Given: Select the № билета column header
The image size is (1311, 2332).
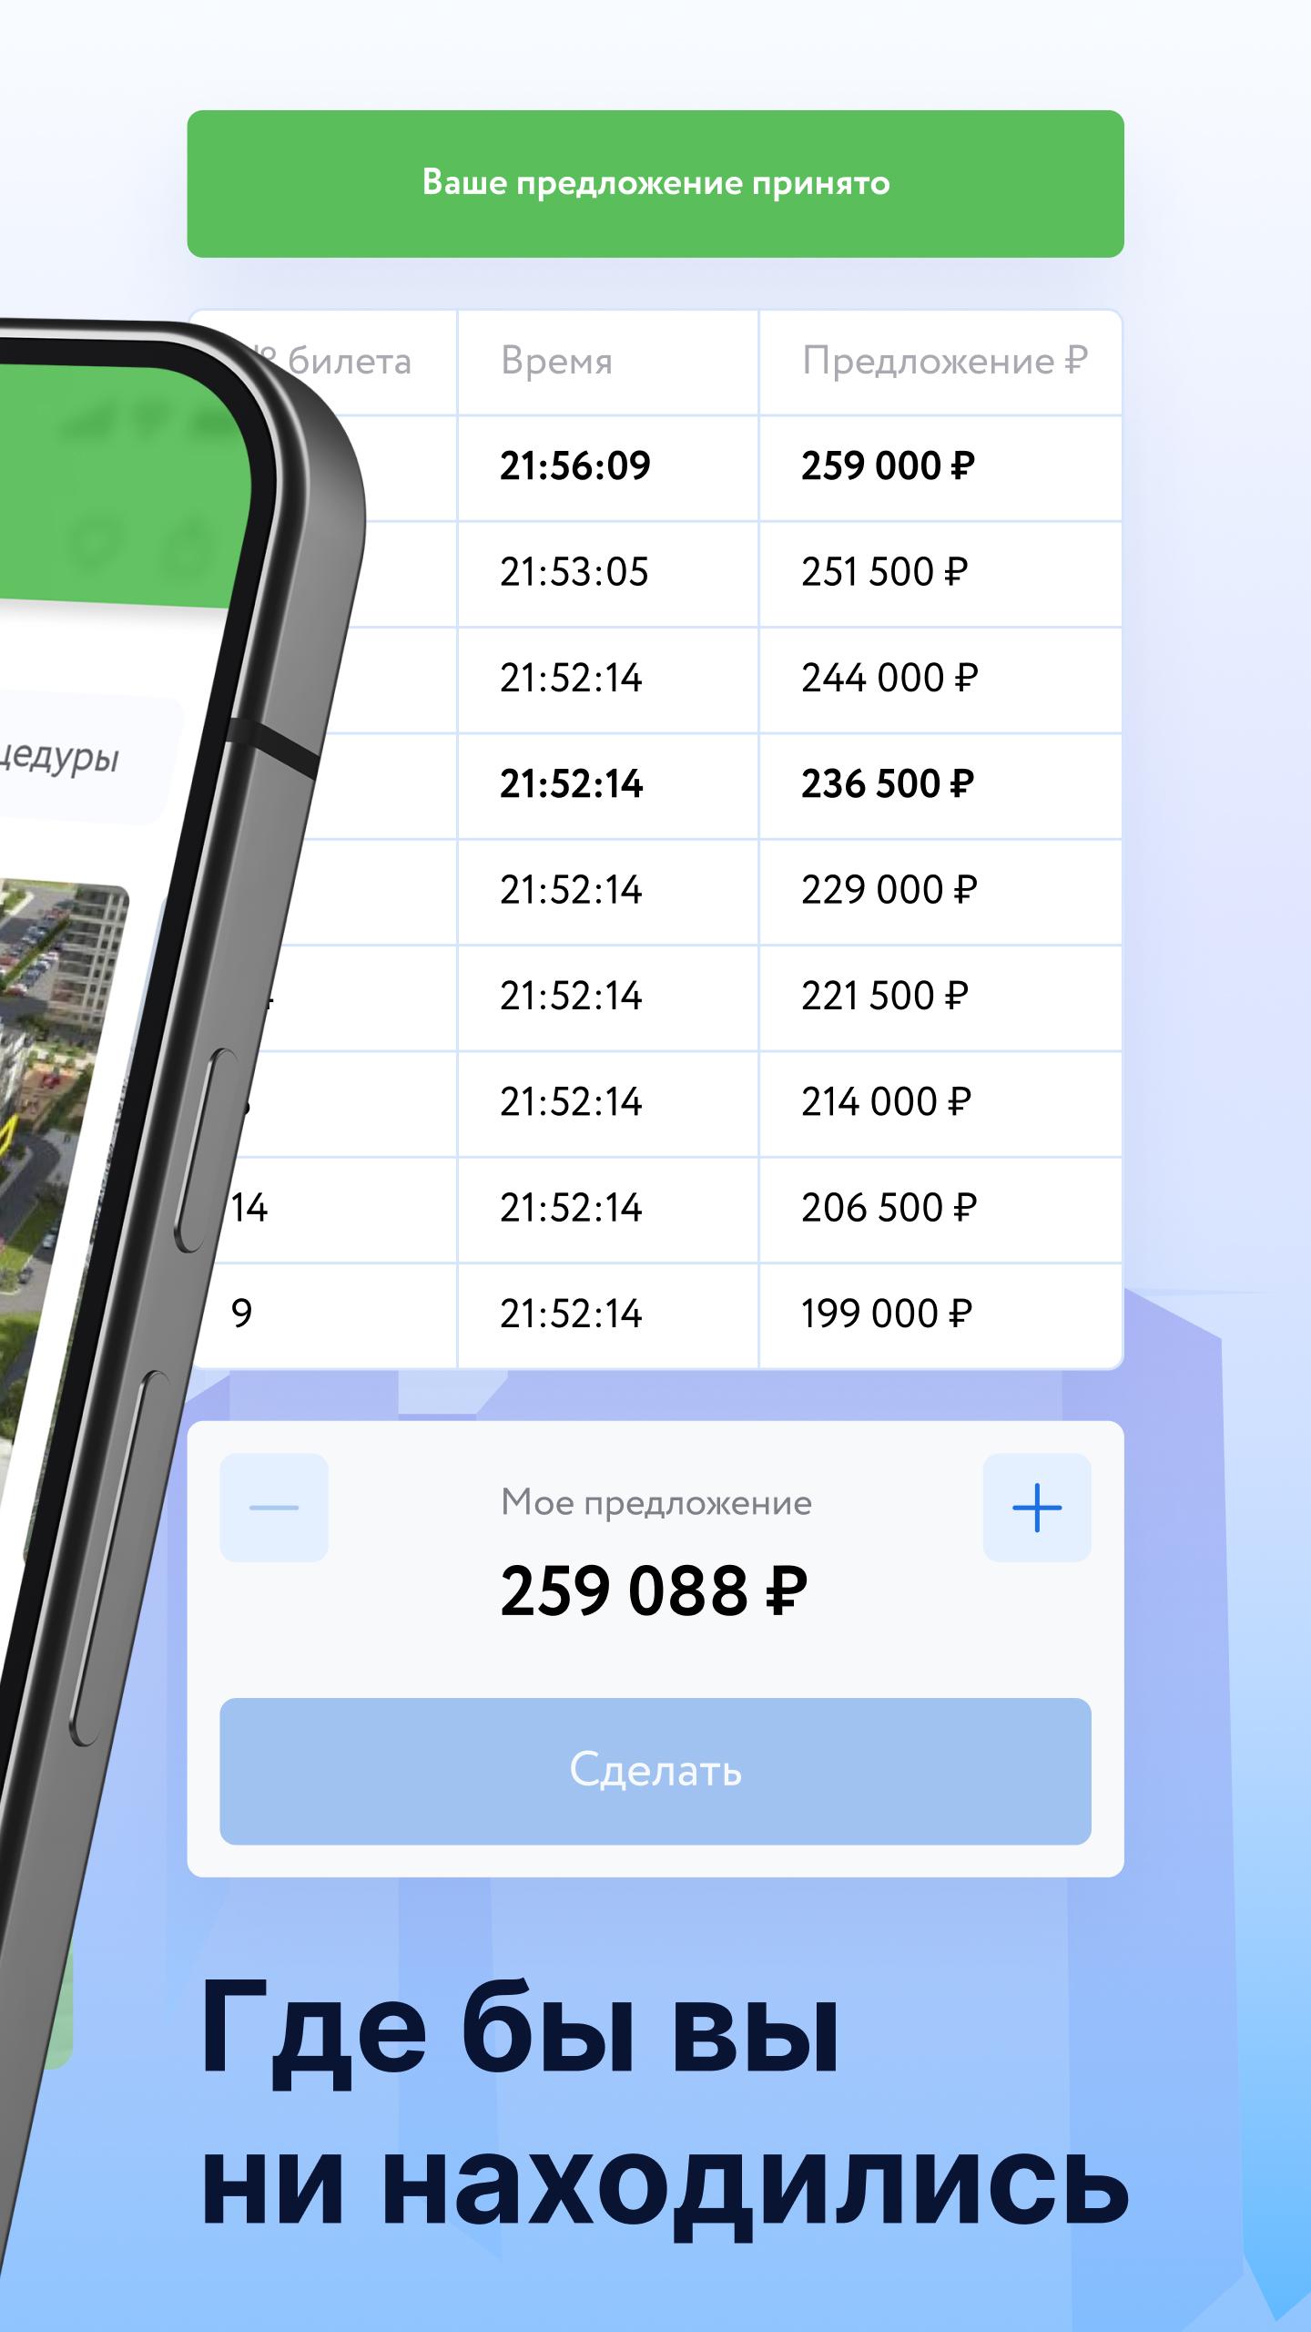Looking at the screenshot, I should click(337, 362).
